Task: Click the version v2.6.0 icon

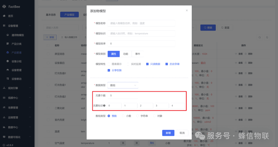Action: pyautogui.click(x=4, y=145)
